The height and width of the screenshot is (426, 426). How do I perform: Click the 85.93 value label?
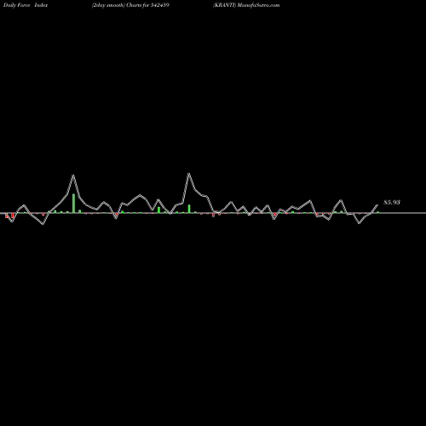pos(392,202)
